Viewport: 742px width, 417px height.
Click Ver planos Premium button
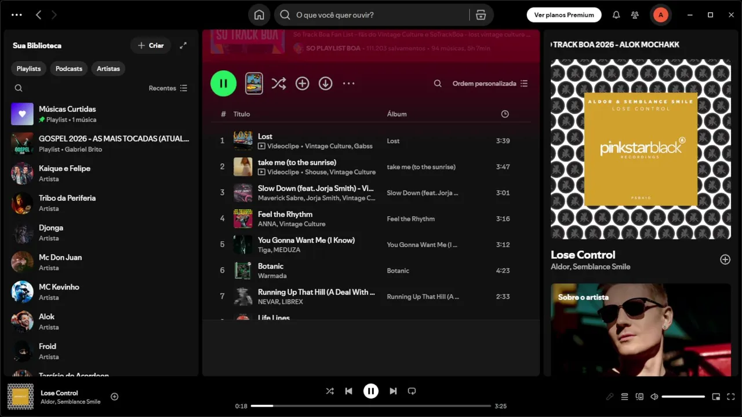click(x=564, y=15)
